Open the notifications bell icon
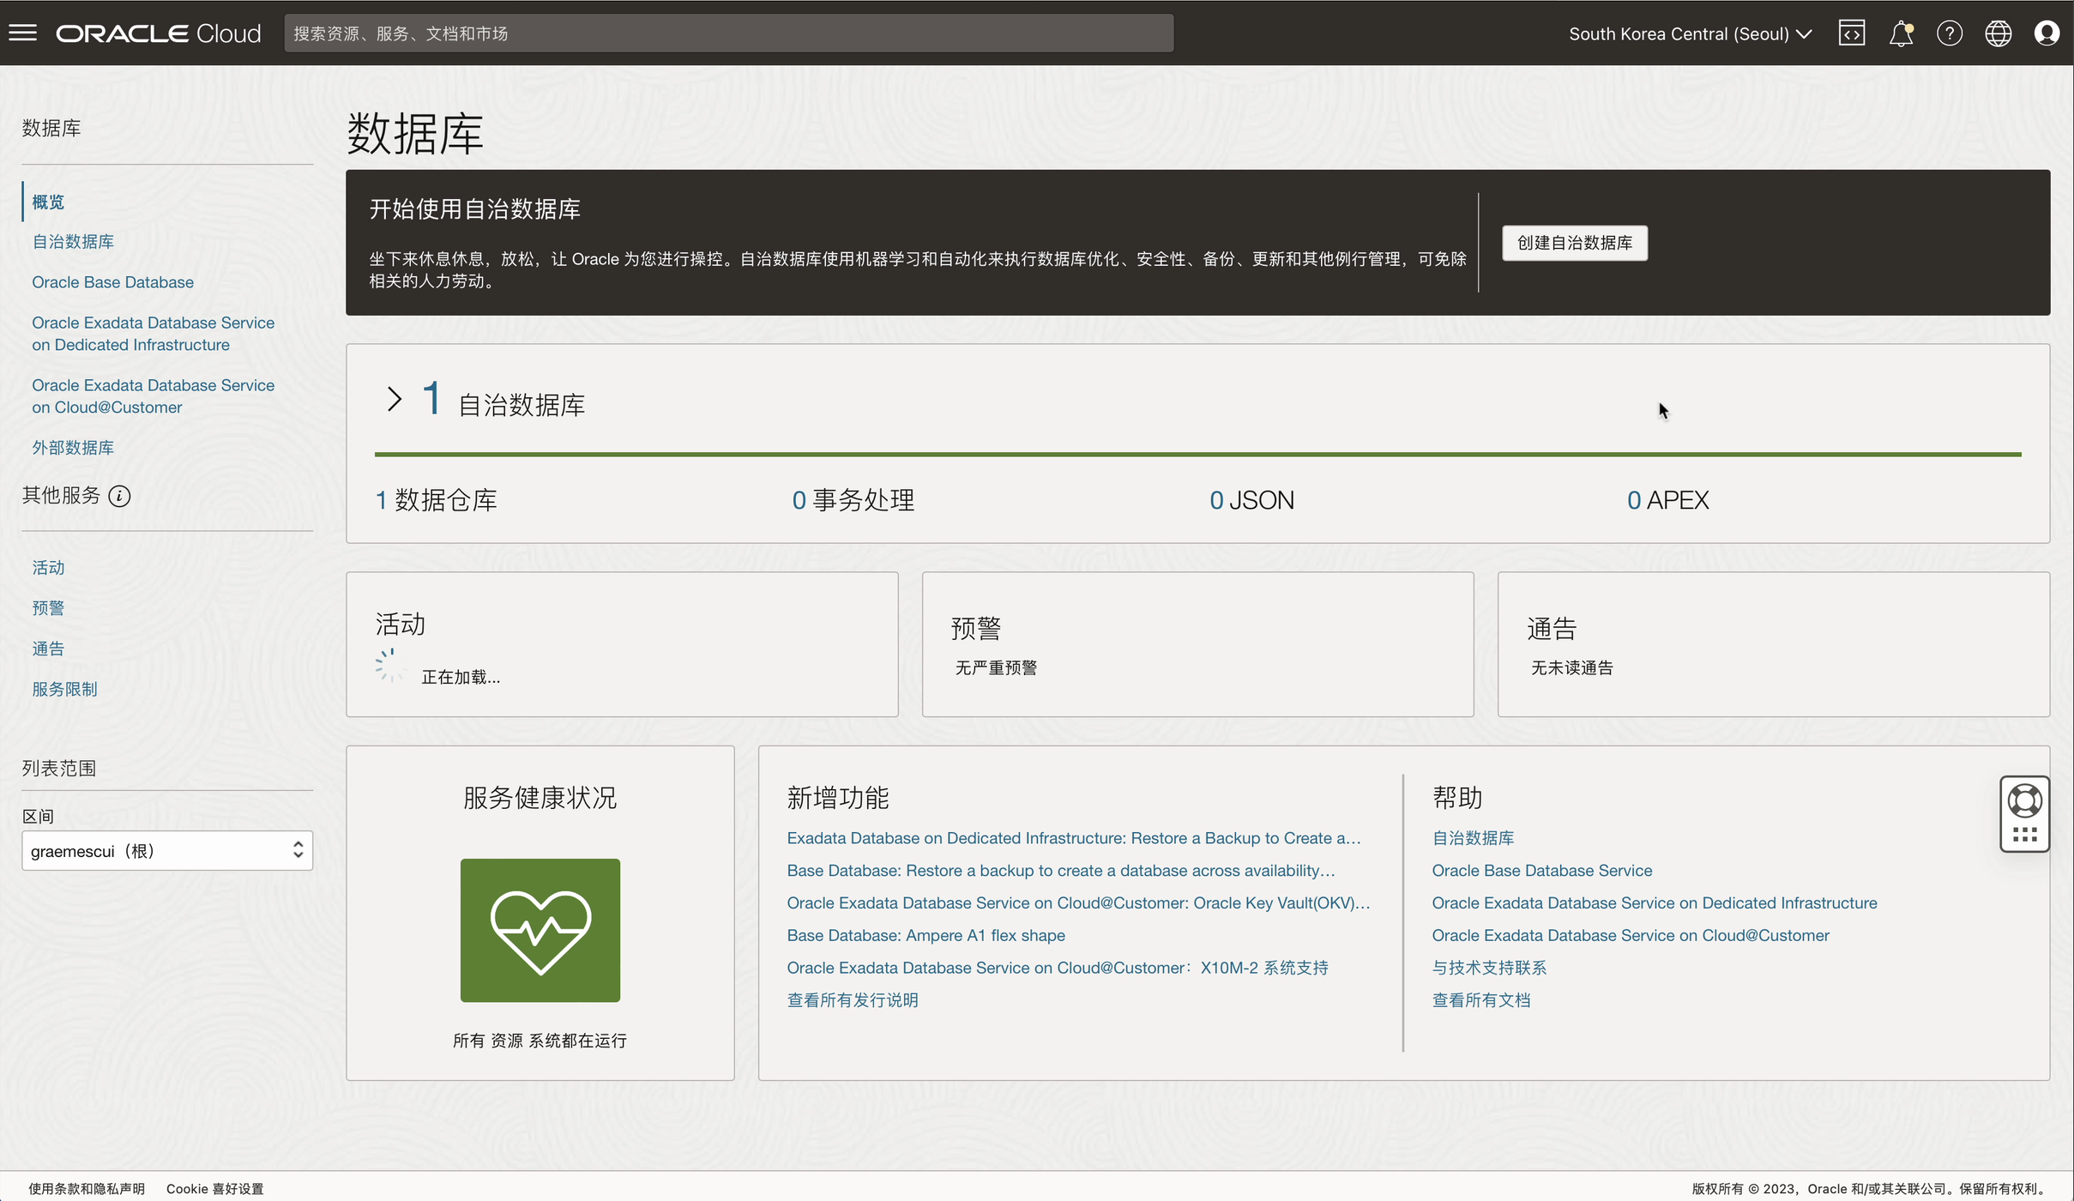 1901,33
